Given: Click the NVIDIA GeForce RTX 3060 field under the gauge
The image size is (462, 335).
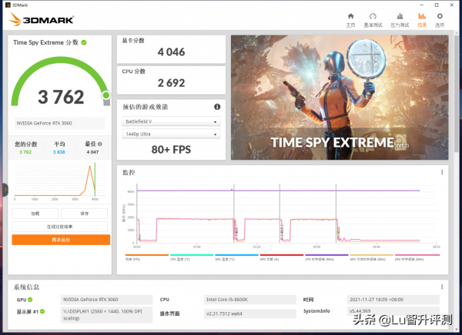Looking at the screenshot, I should 59,123.
